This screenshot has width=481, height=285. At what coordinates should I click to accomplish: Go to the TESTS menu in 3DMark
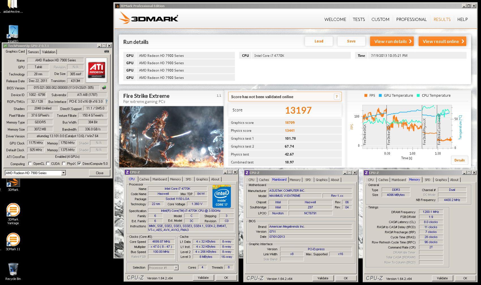pos(359,19)
